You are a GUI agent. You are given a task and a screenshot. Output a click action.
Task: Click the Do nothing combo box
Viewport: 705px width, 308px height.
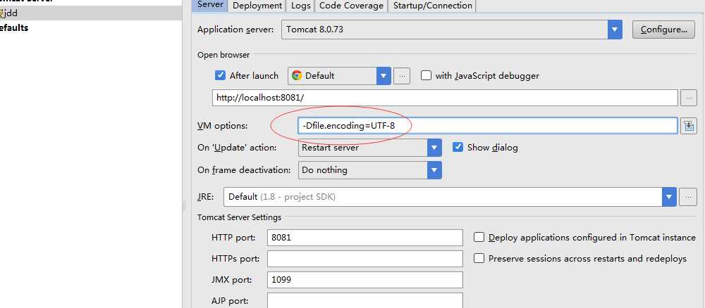(x=369, y=170)
